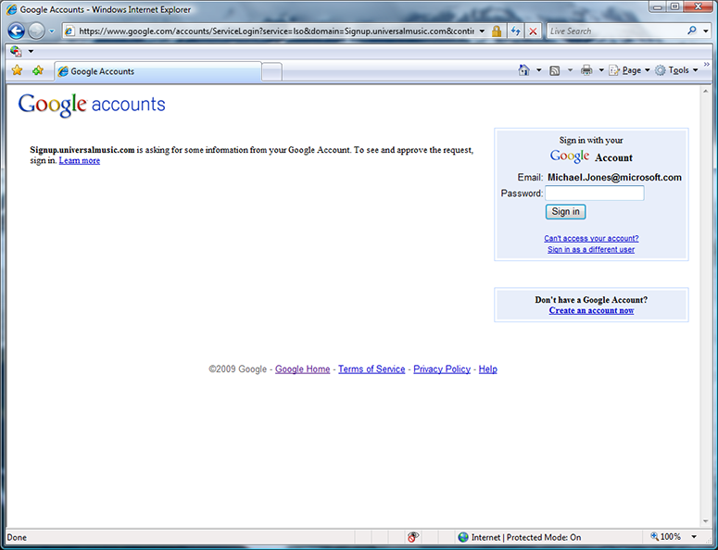Open the Tools menu dropdown
The image size is (718, 550).
(x=676, y=70)
